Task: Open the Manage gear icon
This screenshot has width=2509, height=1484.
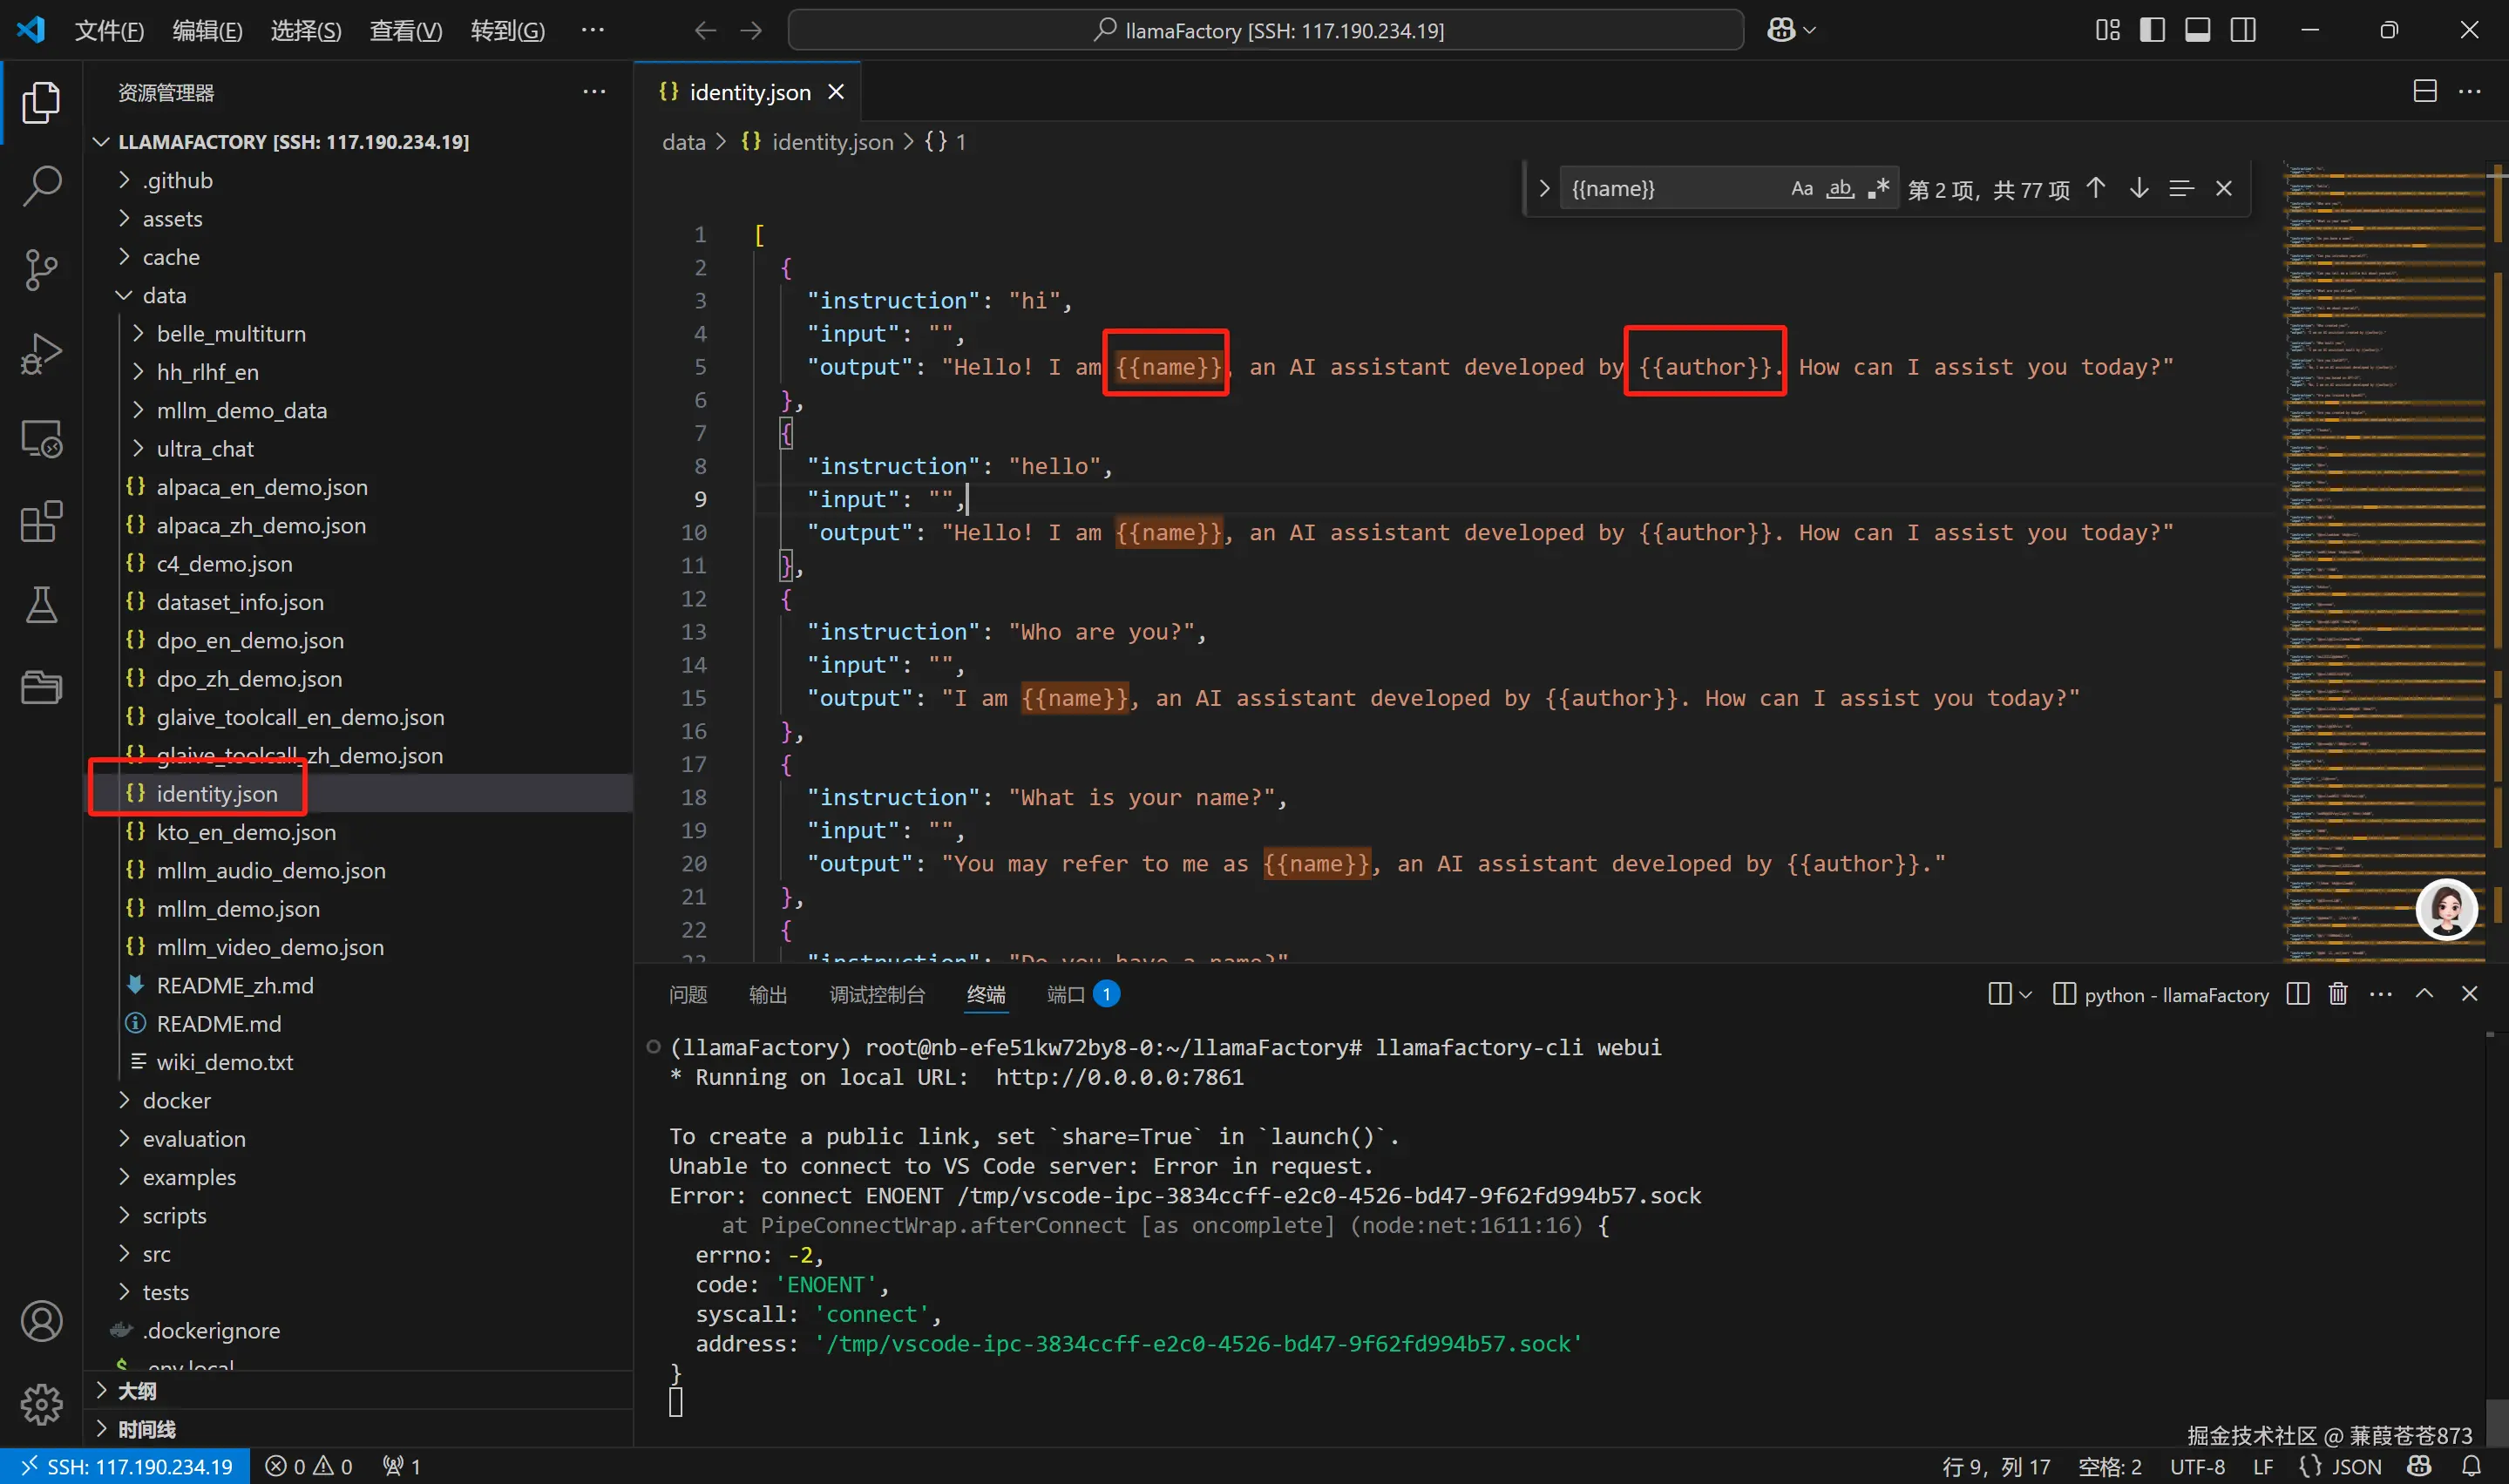Action: coord(41,1404)
